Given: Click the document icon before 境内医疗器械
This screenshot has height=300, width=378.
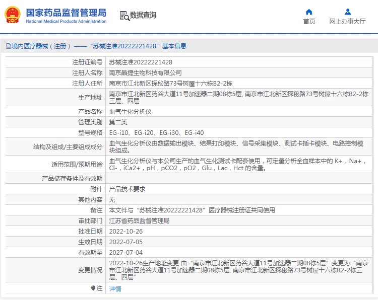Looking at the screenshot, I should (x=8, y=46).
